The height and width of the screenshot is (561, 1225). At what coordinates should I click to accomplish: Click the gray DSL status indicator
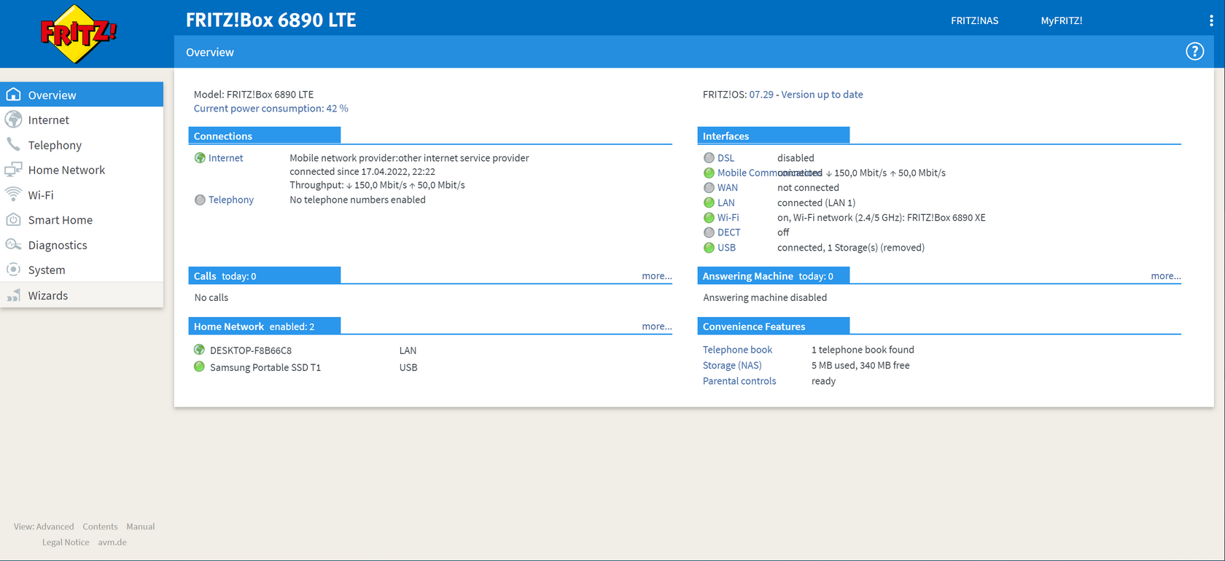point(709,158)
